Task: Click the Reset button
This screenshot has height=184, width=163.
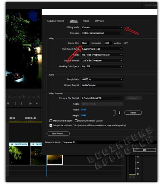Action: click(133, 113)
